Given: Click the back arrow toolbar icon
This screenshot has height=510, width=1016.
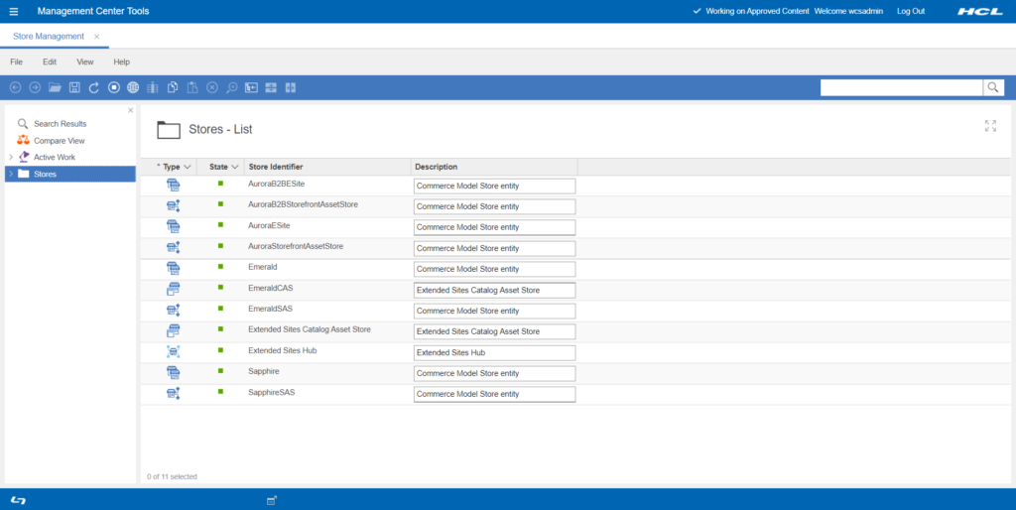Looking at the screenshot, I should pos(16,87).
